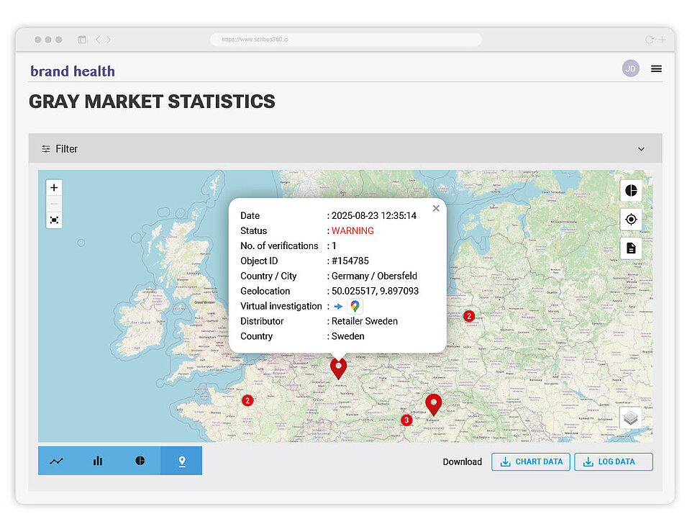Select the map pin view tab
This screenshot has height=532, width=687.
coord(181,461)
